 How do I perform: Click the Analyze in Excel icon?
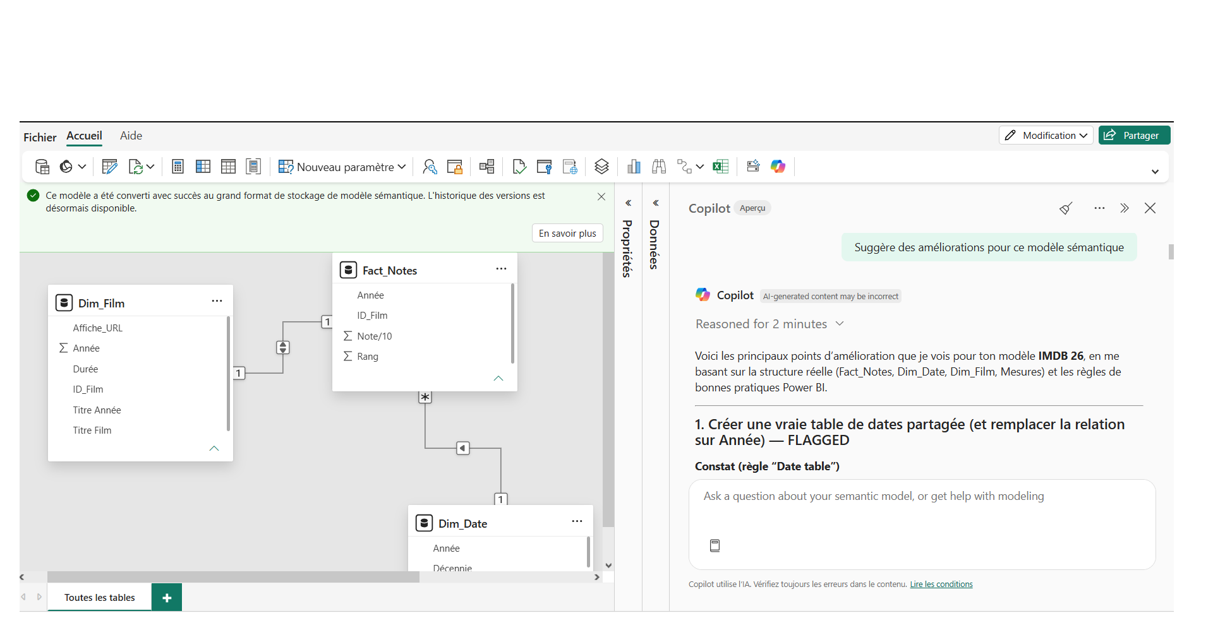pos(721,167)
